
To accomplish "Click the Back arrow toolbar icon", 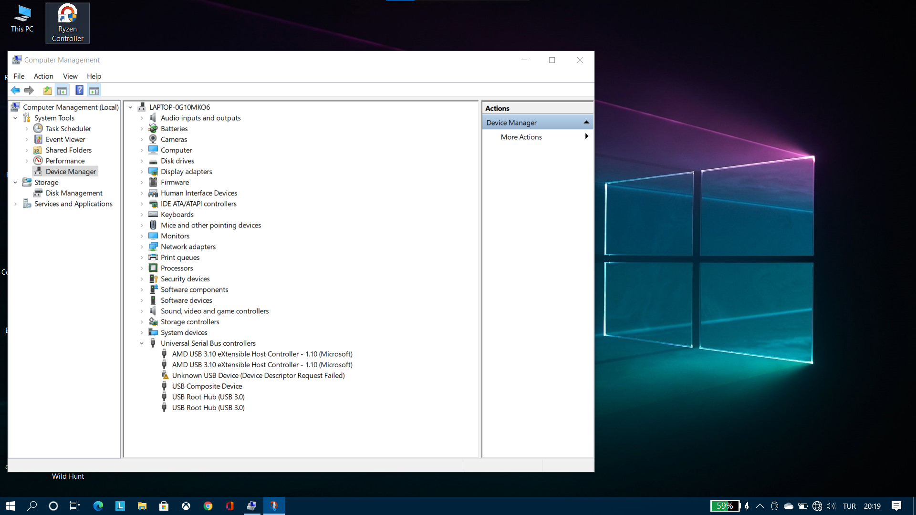I will [x=15, y=90].
